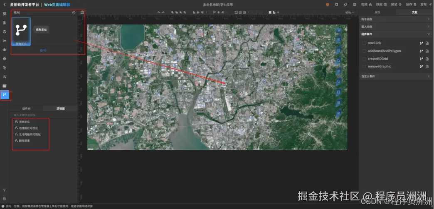Click the undo arrow in canvas toolbar
The height and width of the screenshot is (209, 434).
[159, 12]
